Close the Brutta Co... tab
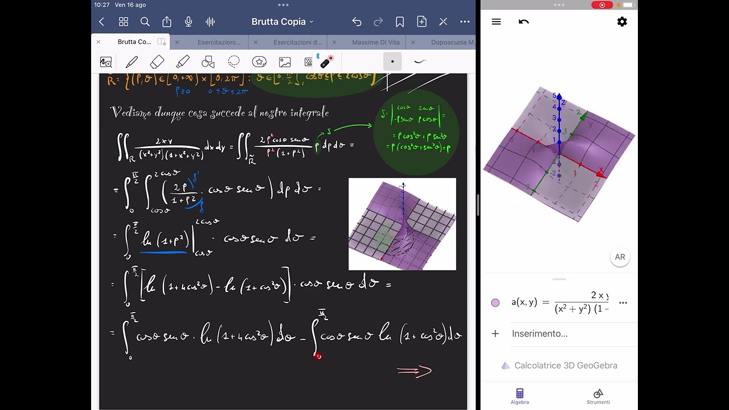Screen dimensions: 729x410 pos(99,42)
